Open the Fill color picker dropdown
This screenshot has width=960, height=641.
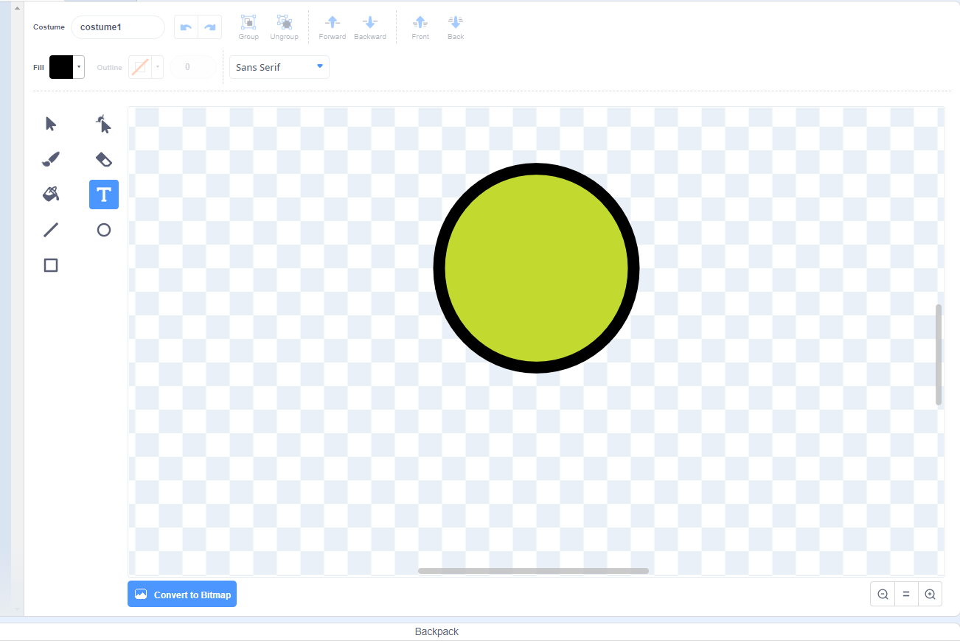[77, 66]
